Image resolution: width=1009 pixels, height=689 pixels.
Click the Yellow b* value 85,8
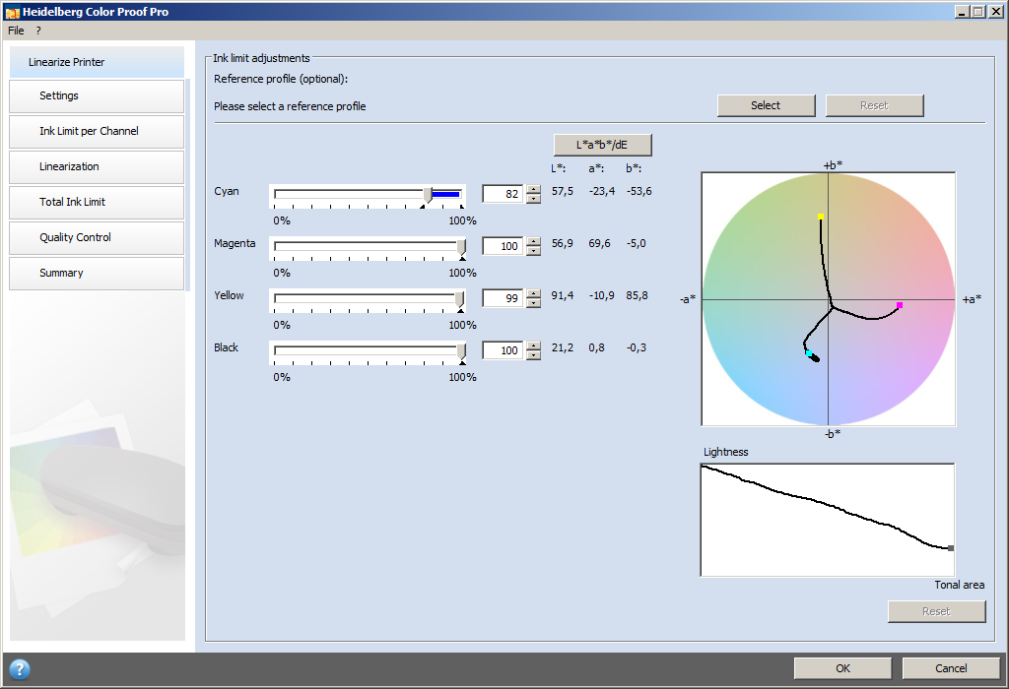638,295
